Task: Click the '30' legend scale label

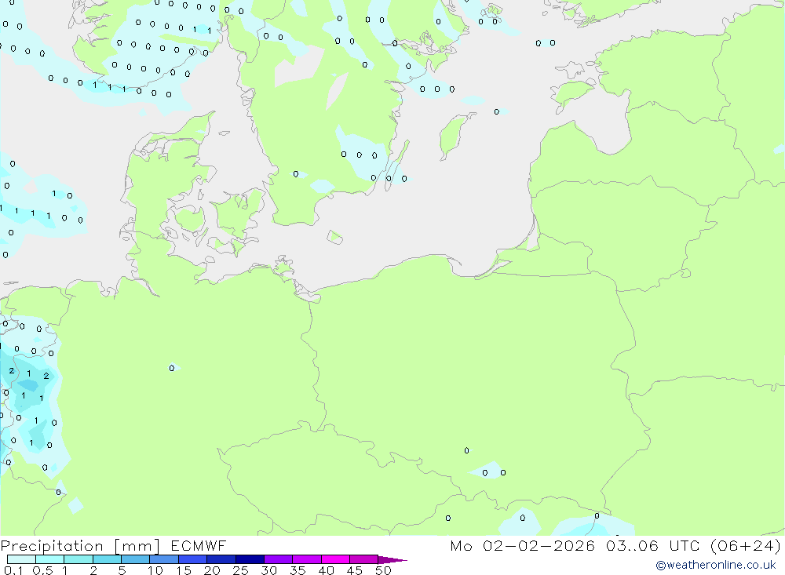Action: (x=269, y=570)
